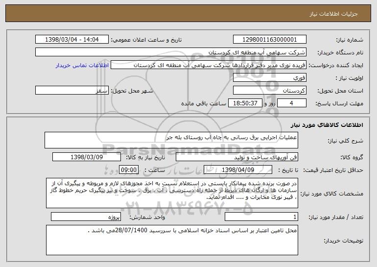Click the توضیحات خریدار text area
377x267 pixels.
pyautogui.click(x=172, y=240)
